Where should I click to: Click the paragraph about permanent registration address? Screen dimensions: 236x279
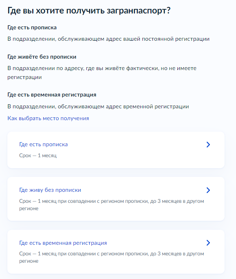click(108, 39)
